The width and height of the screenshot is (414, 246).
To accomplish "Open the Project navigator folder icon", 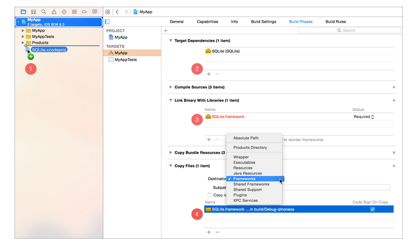I will [x=23, y=12].
